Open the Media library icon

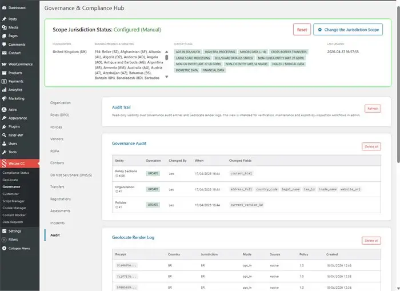[x=4, y=27]
